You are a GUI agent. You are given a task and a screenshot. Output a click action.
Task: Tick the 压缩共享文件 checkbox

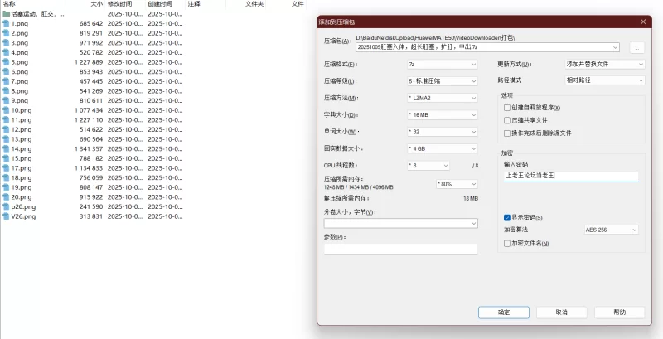click(x=507, y=120)
